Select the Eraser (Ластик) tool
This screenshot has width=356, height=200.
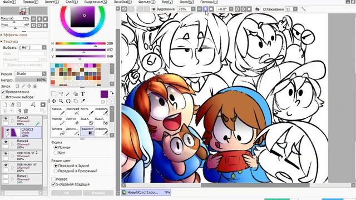(x=73, y=121)
